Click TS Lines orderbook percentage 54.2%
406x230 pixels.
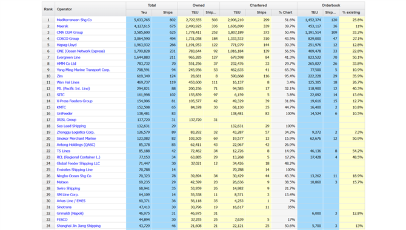coord(358,151)
